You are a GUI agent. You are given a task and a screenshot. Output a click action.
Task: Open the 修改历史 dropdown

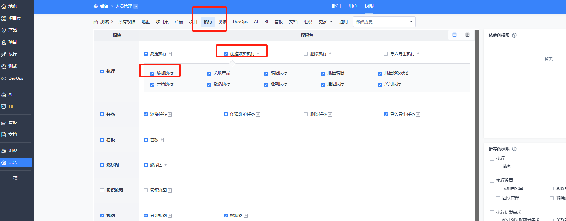point(384,22)
